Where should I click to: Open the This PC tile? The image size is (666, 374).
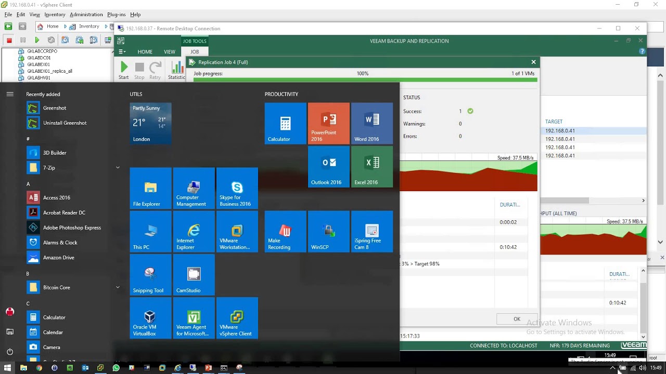150,231
